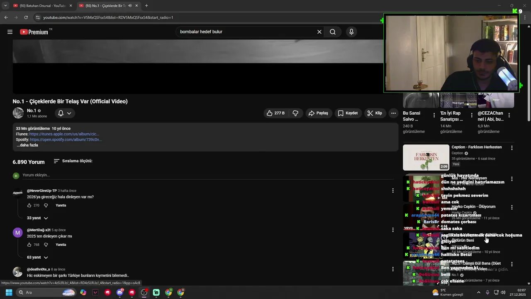
Task: Go back with the browser arrow
Action: click(6, 17)
